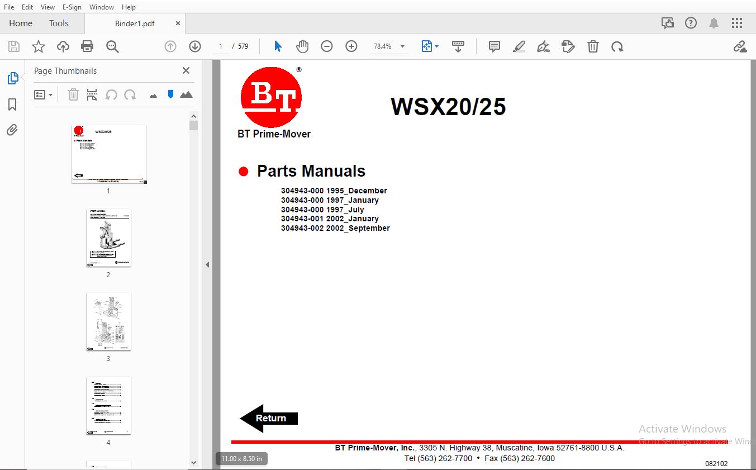Open the Sign document pen tool

544,46
